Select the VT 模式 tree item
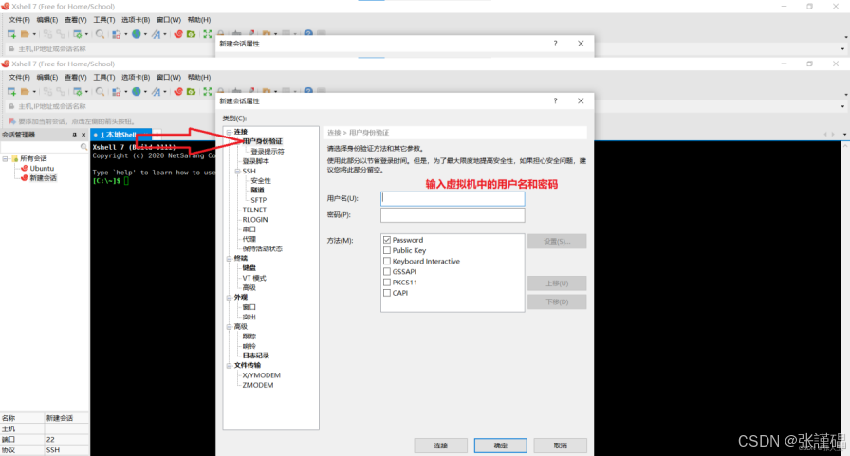The width and height of the screenshot is (850, 456). pyautogui.click(x=254, y=278)
